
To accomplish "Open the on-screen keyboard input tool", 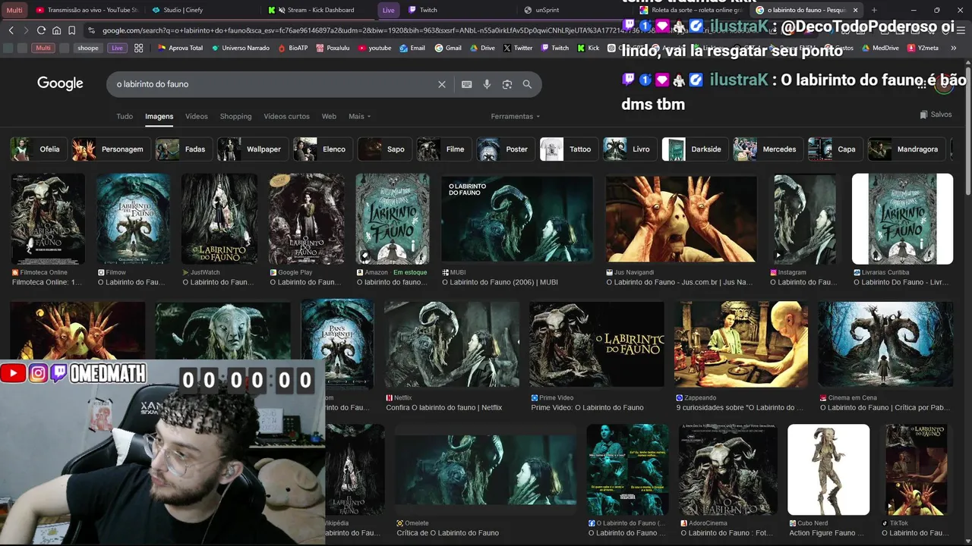I will 467,84.
